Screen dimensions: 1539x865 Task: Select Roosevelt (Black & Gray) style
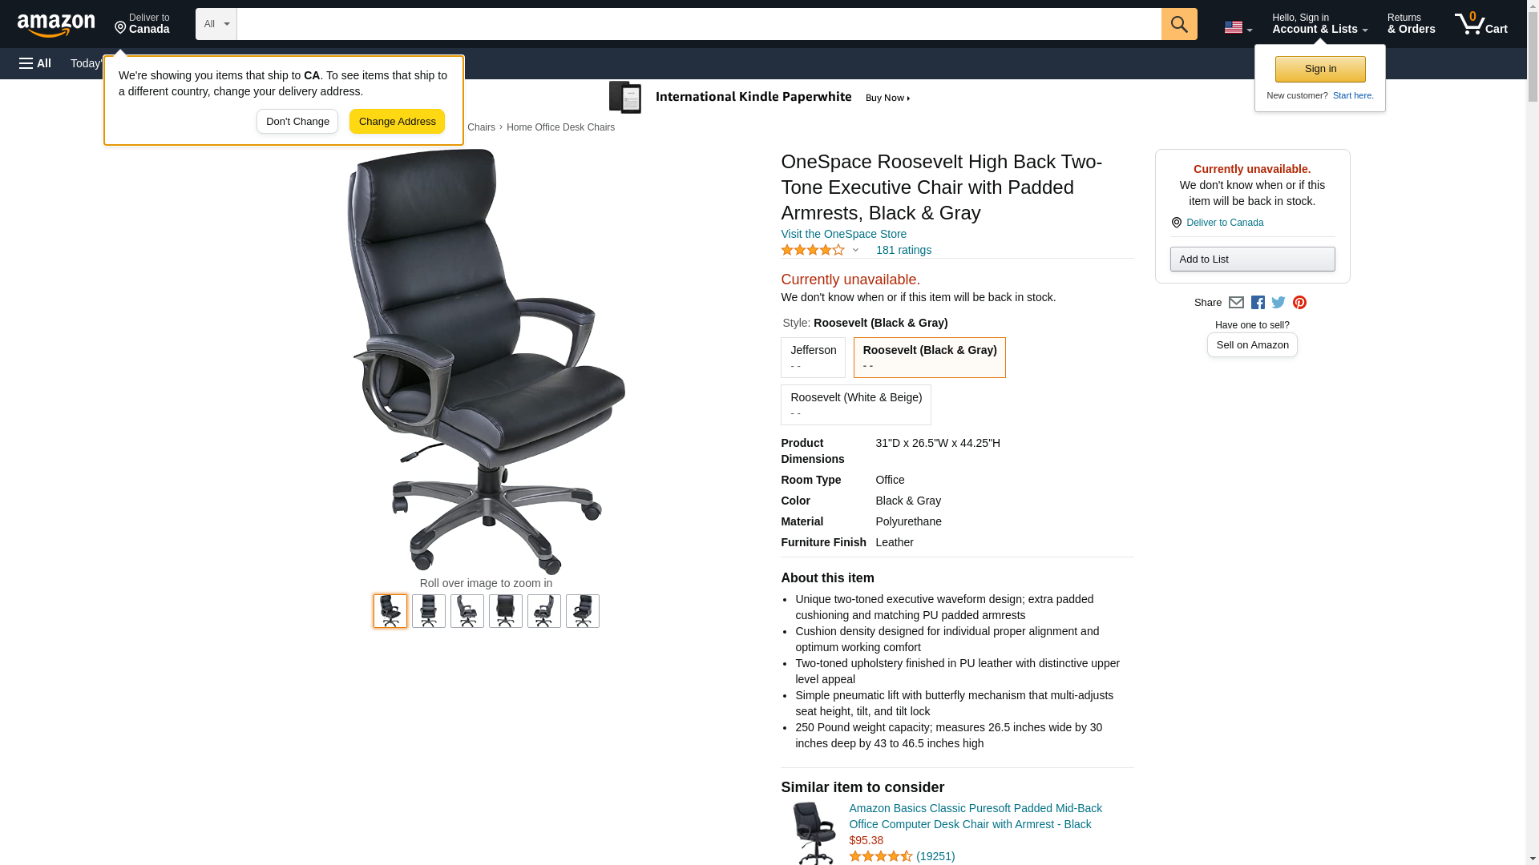929,357
